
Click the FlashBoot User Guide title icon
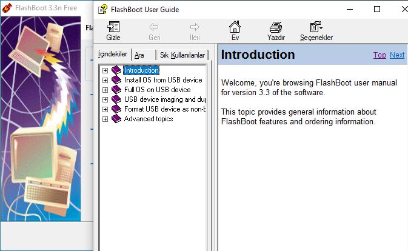[102, 9]
